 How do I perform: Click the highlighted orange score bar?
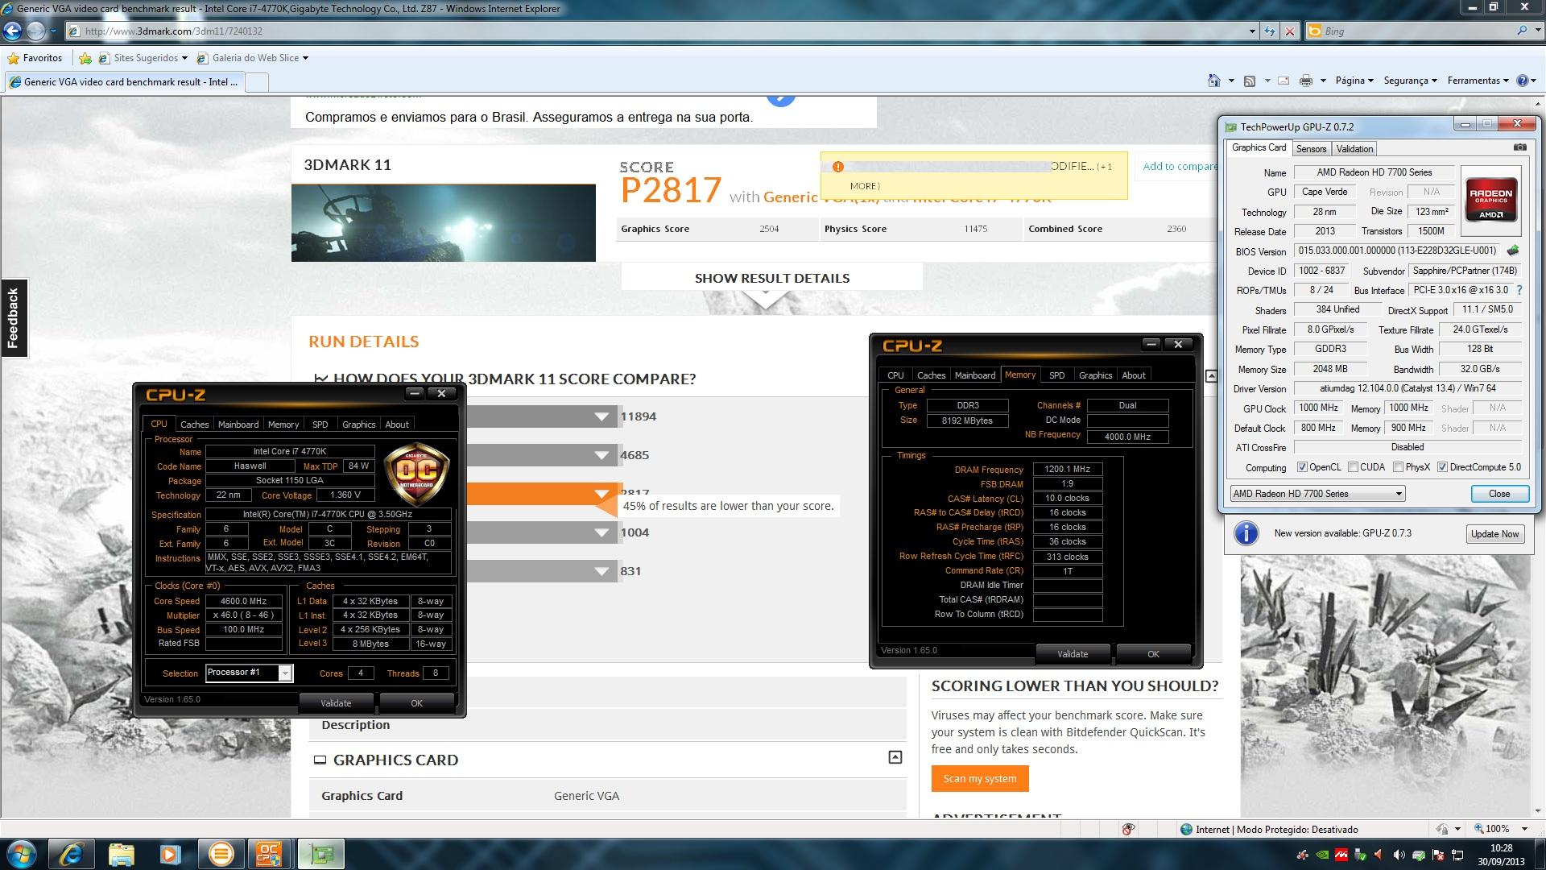tap(541, 494)
